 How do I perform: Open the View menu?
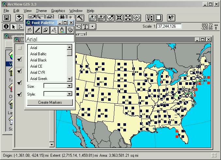pos(27,11)
